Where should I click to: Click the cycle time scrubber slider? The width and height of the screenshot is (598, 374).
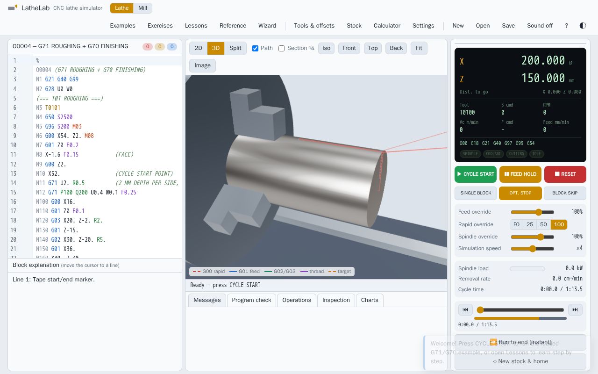[520, 310]
